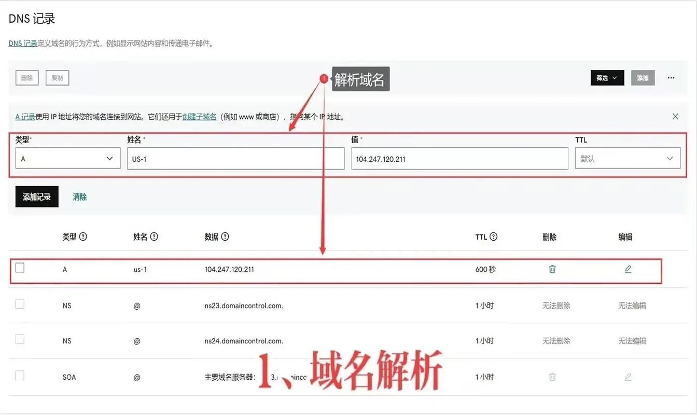This screenshot has width=697, height=415.
Task: Open the three-dots more options menu
Action: [671, 78]
